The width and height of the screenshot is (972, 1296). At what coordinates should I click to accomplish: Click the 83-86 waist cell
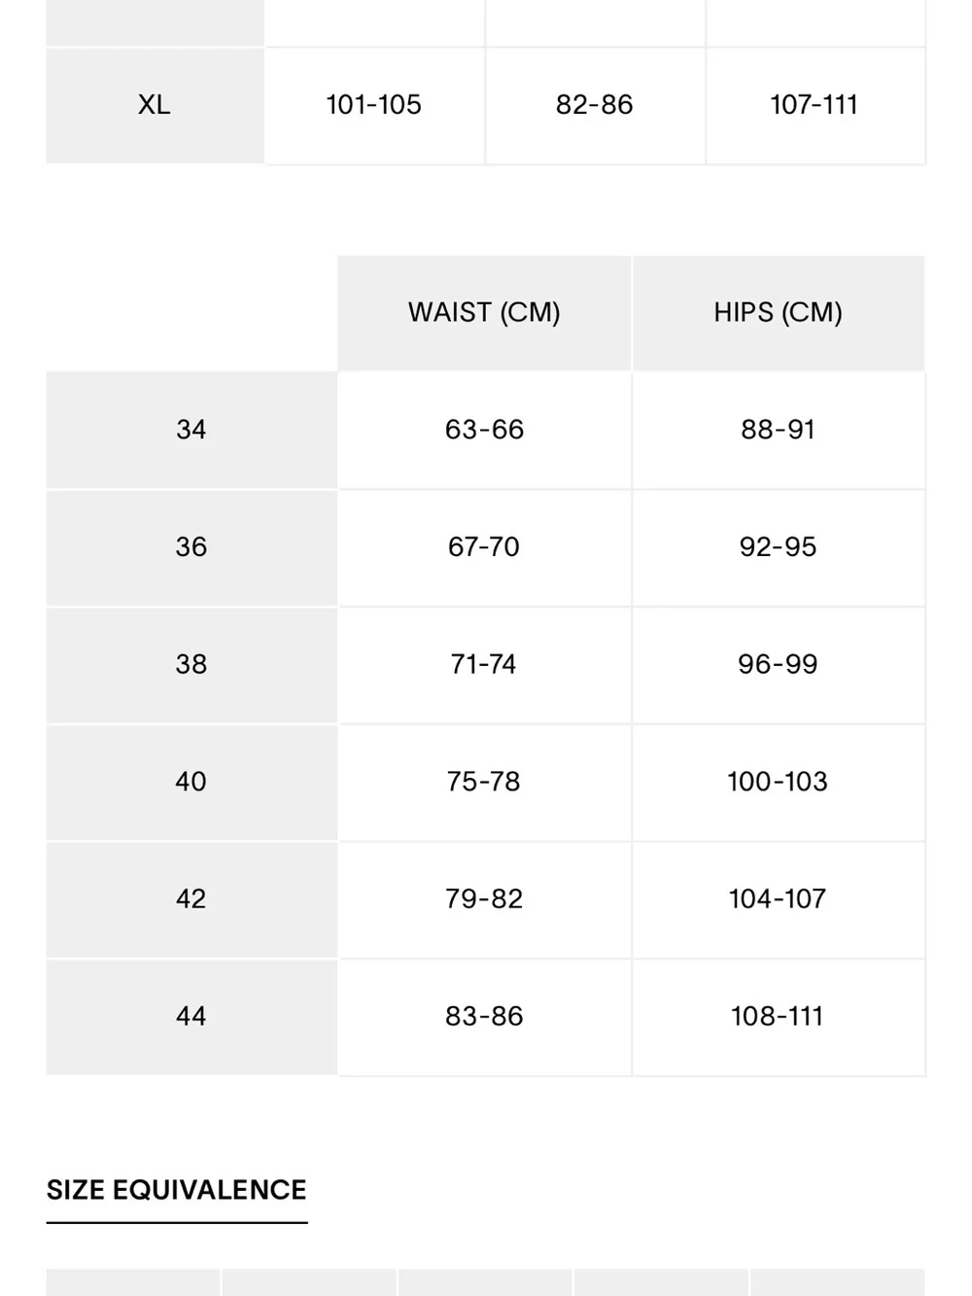484,1017
